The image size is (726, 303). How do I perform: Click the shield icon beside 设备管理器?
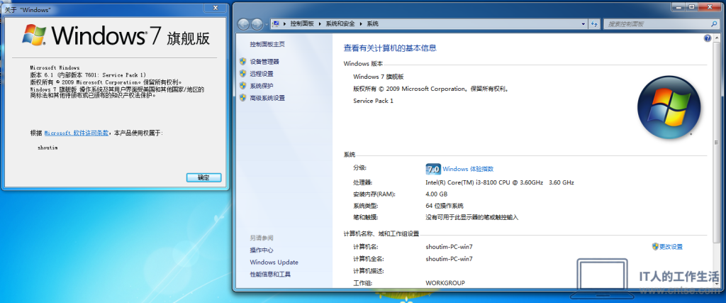[242, 61]
